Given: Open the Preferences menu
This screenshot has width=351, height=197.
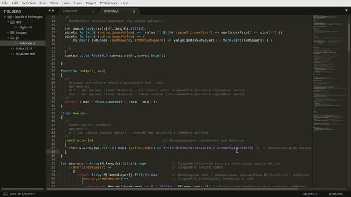Looking at the screenshot, I should [x=109, y=3].
